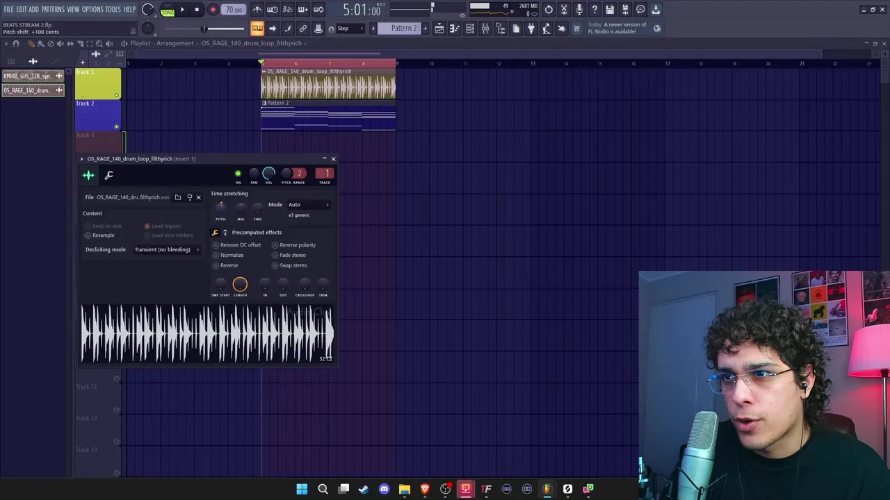Viewport: 890px width, 500px height.
Task: Open the EDIT menu
Action: (22, 10)
